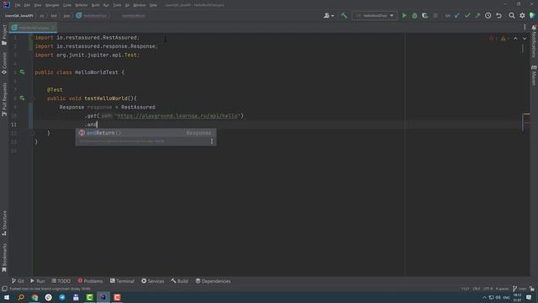Viewport: 538px width, 303px height.
Task: Click the Git branch main widget in status bar
Action: 520,289
